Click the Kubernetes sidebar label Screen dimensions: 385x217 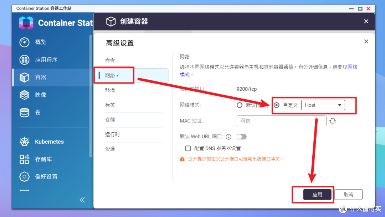[x=49, y=142]
